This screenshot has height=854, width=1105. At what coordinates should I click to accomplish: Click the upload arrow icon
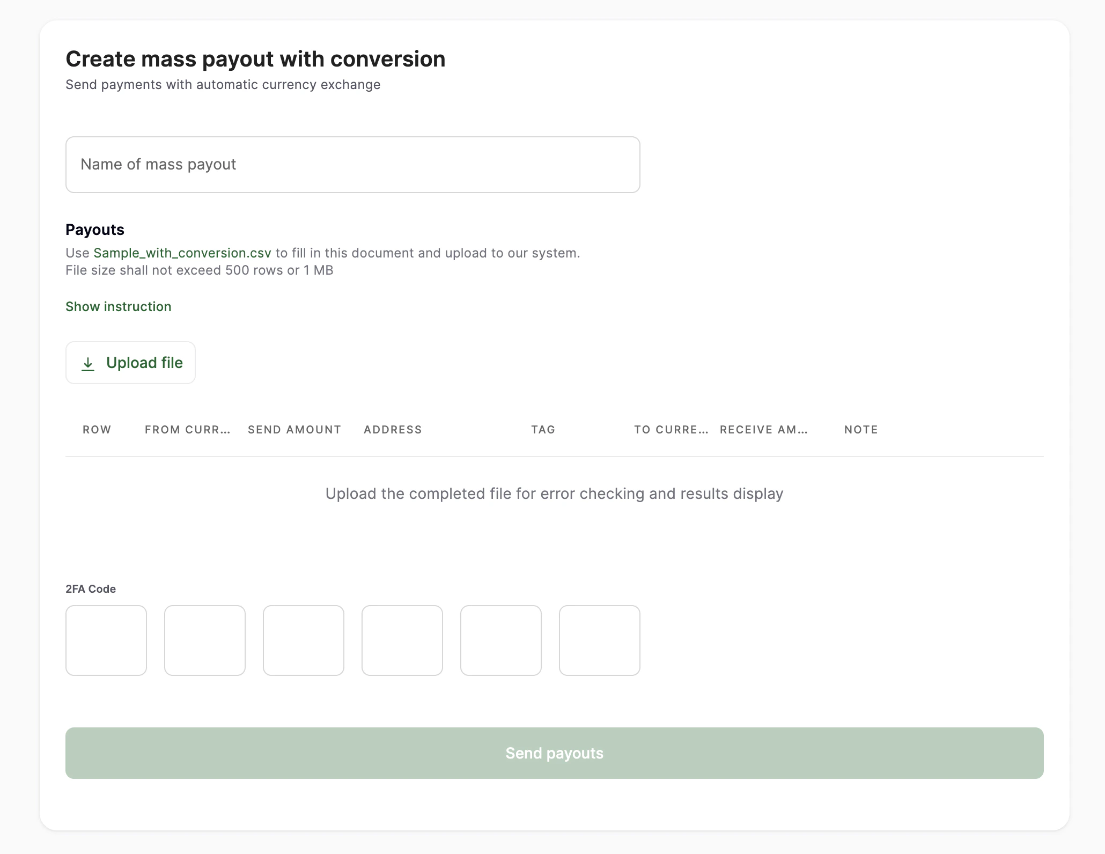[88, 364]
